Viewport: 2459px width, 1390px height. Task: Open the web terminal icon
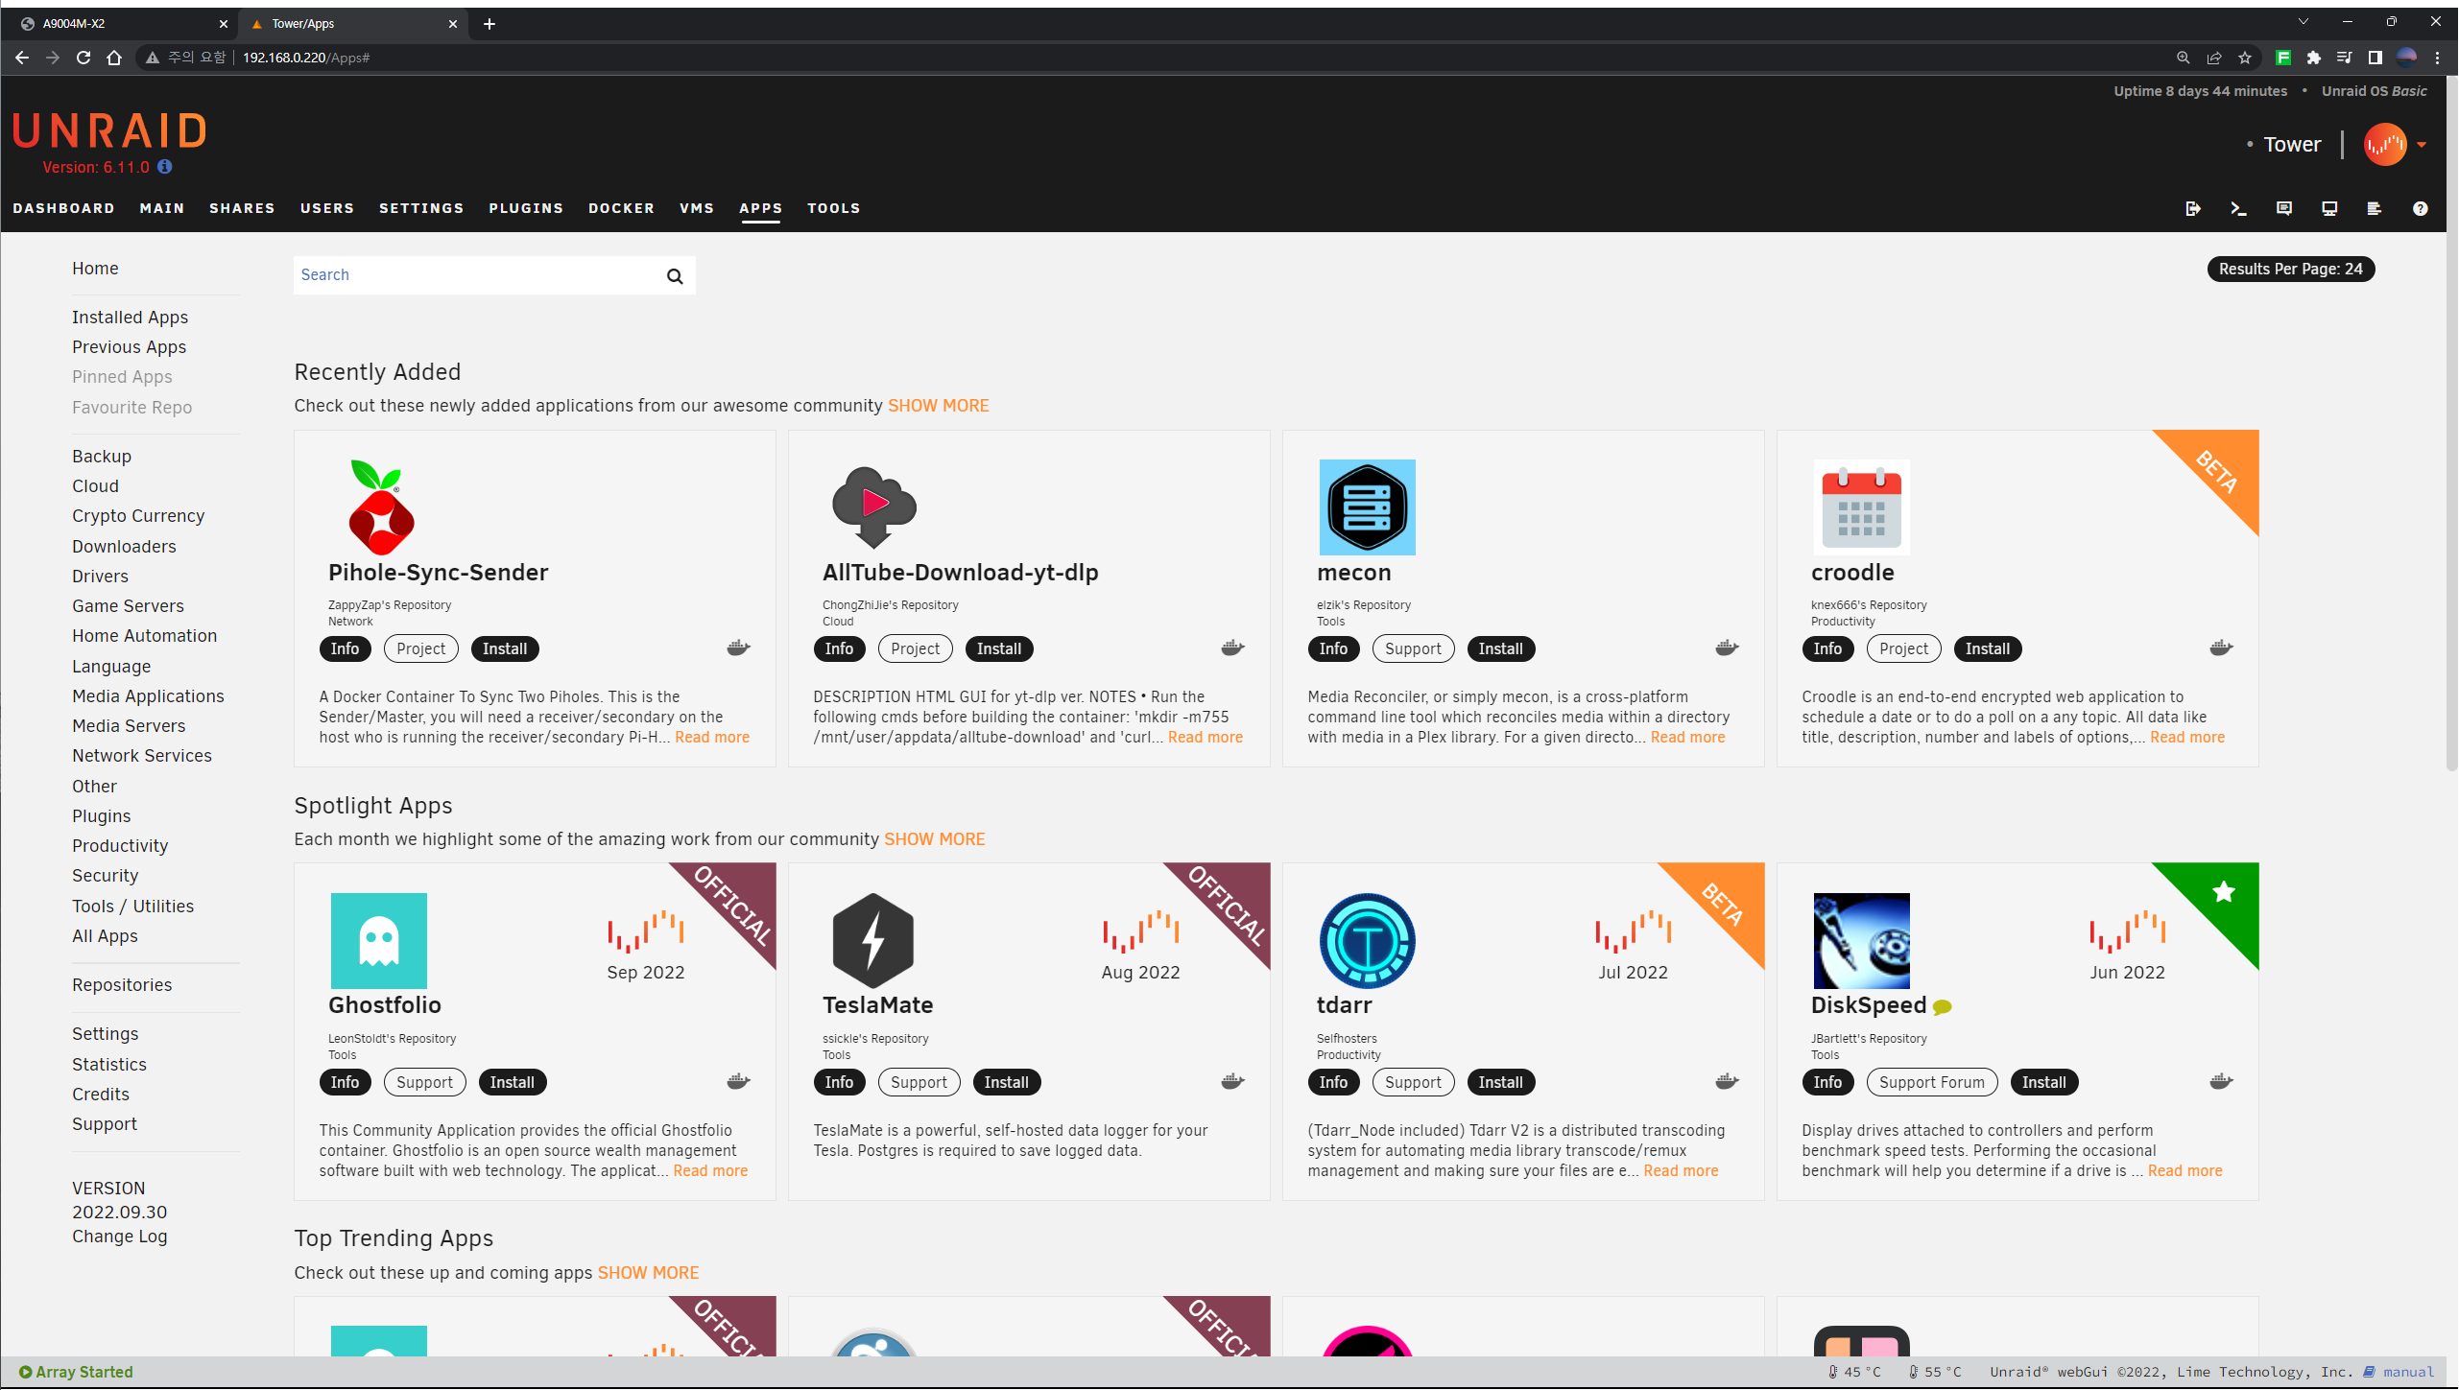pyautogui.click(x=2238, y=208)
